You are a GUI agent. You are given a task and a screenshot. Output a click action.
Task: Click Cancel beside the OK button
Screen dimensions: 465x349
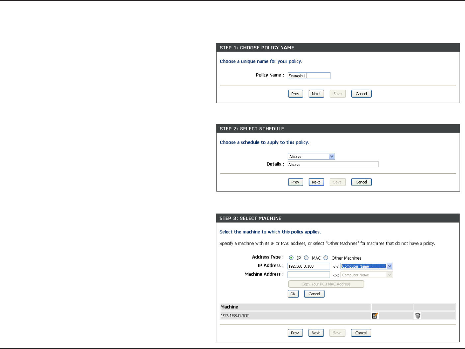click(314, 294)
